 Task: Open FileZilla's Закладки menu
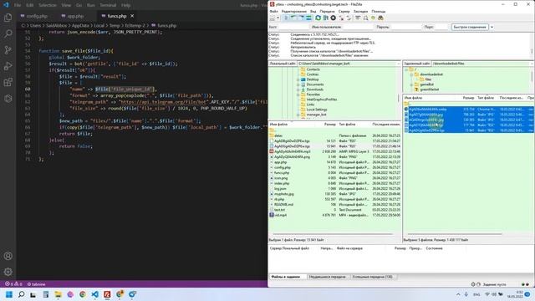pos(360,11)
